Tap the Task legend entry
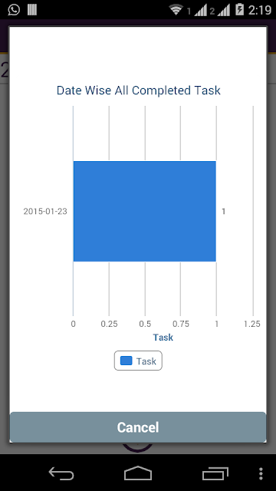This screenshot has height=491, width=276. tap(138, 361)
